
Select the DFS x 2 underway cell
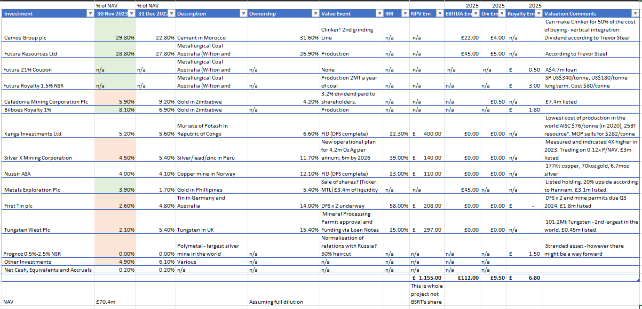(352, 202)
